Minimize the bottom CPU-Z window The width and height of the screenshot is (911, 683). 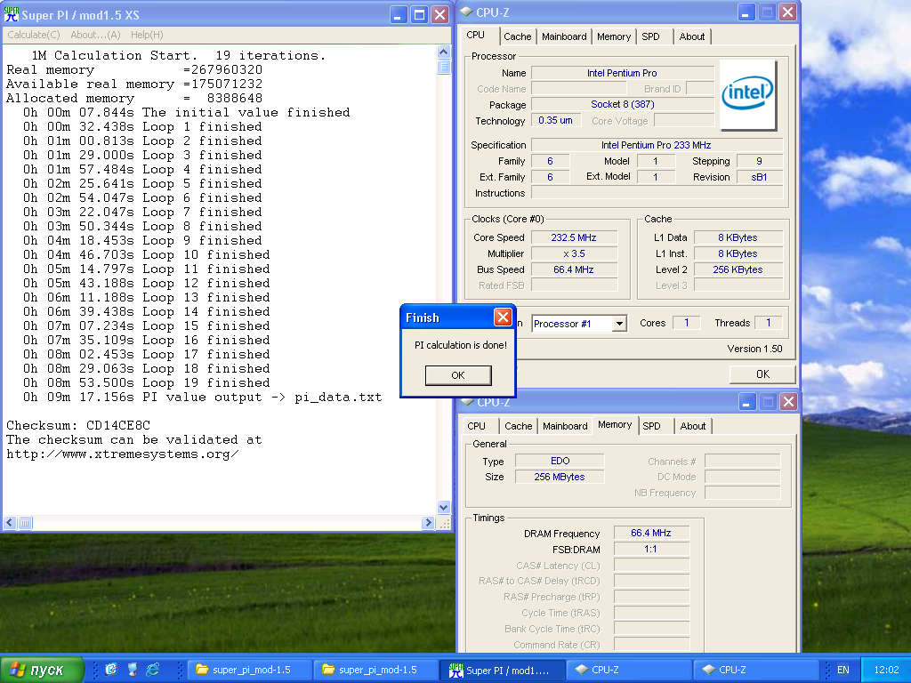pos(747,402)
